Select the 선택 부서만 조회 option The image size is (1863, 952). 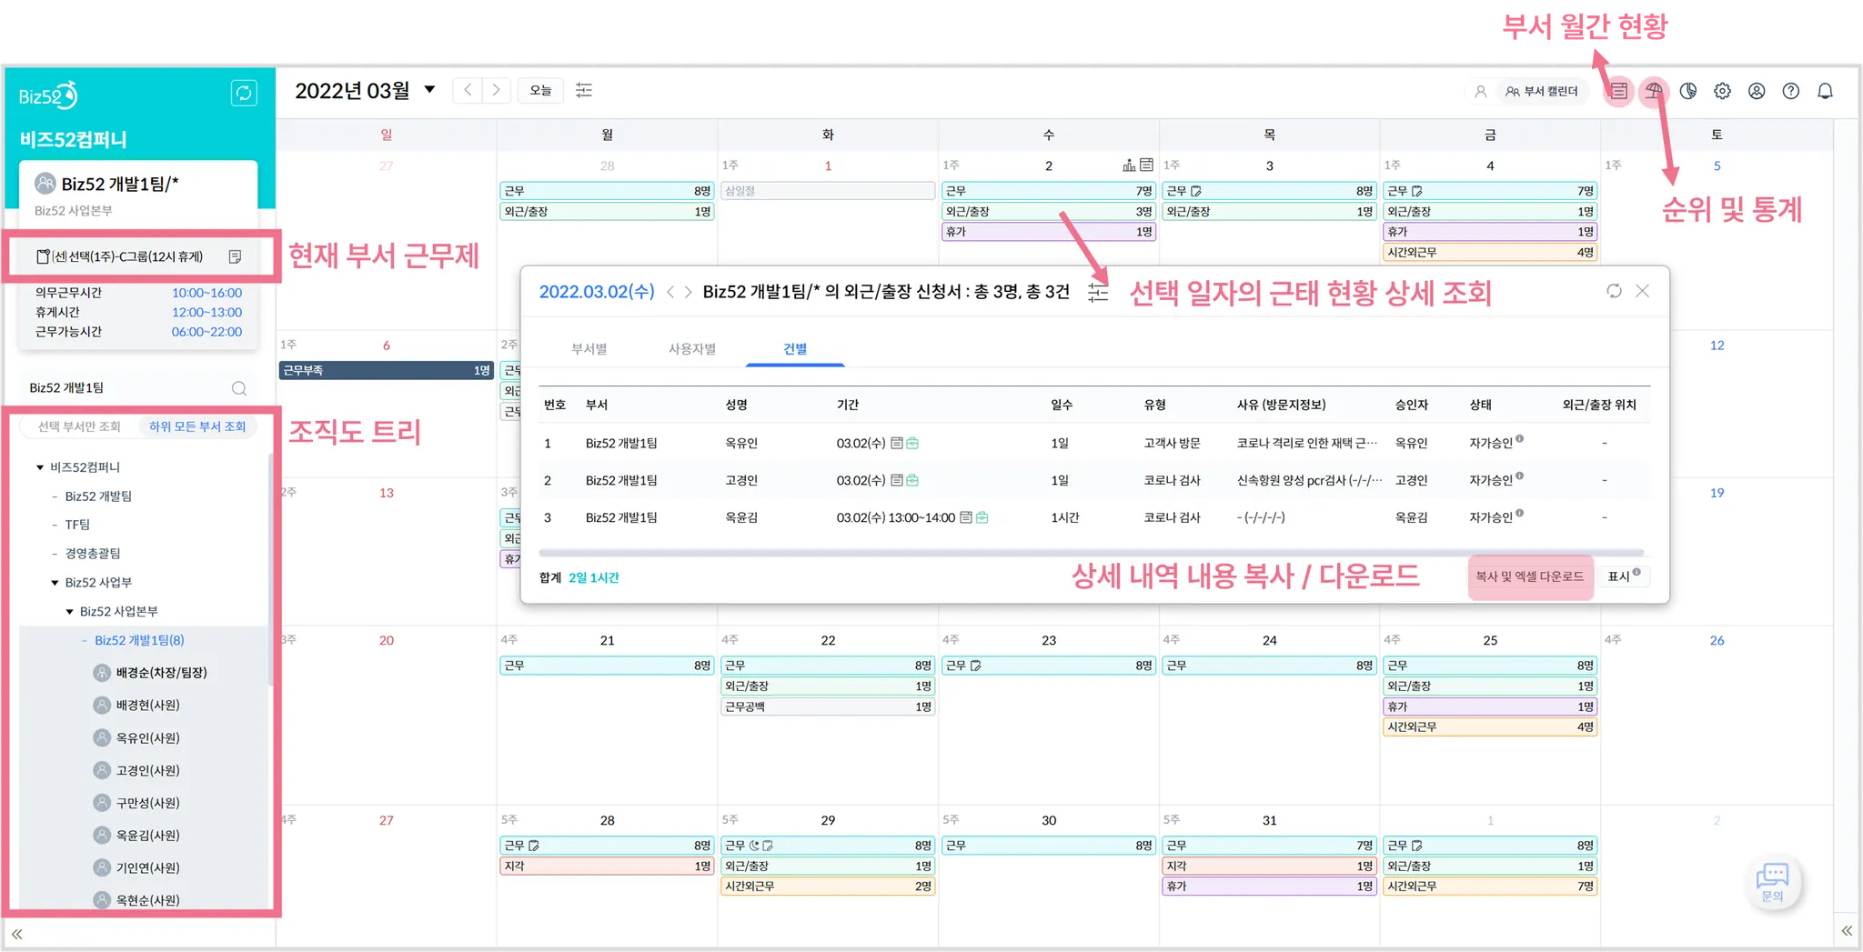79,426
